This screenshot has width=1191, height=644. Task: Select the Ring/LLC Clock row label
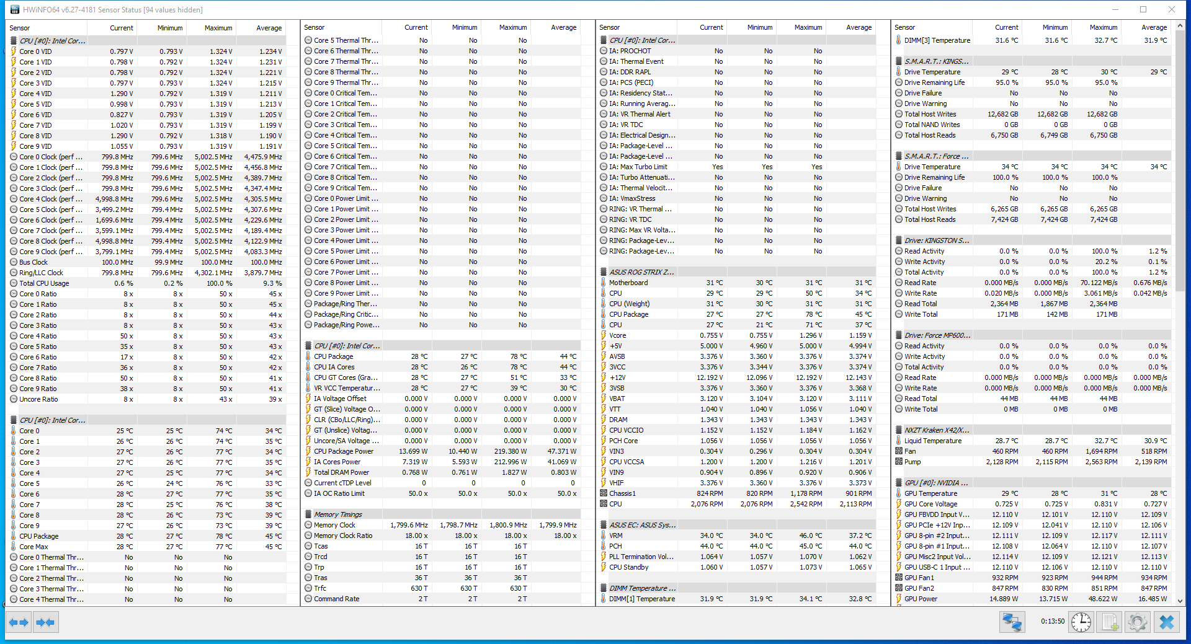pos(41,273)
